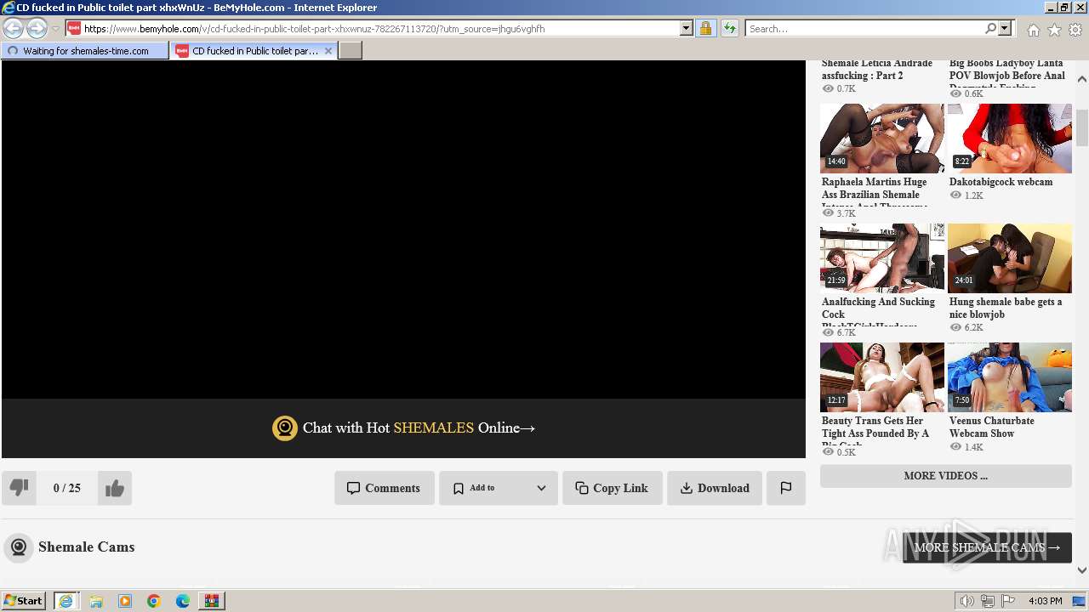Viewport: 1089px width, 612px height.
Task: Open the browser Home icon
Action: pyautogui.click(x=1033, y=30)
